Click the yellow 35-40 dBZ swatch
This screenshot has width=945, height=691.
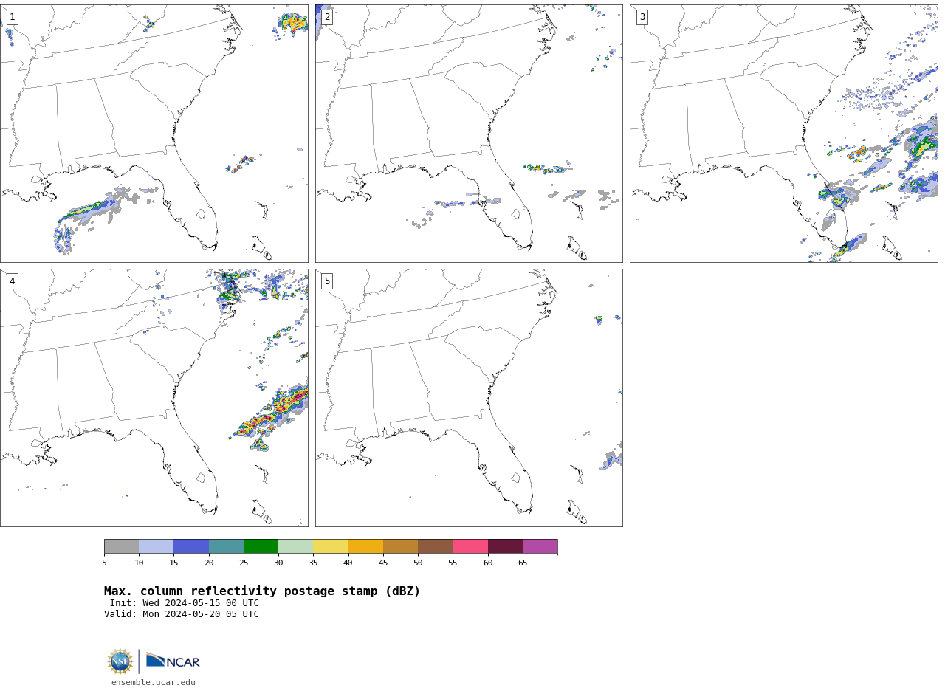click(331, 546)
